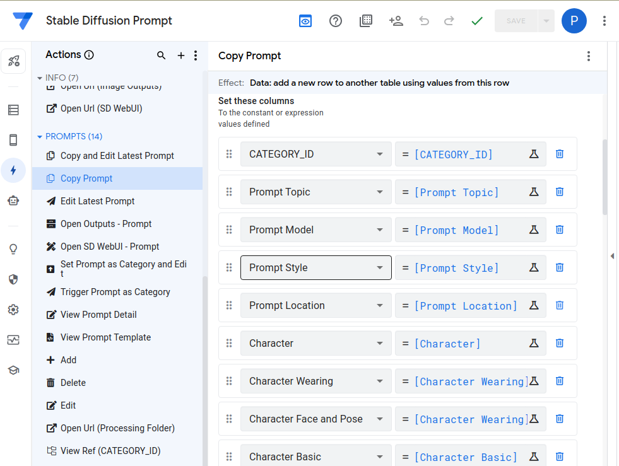
Task: Click the green checkmark status icon
Action: 477,21
